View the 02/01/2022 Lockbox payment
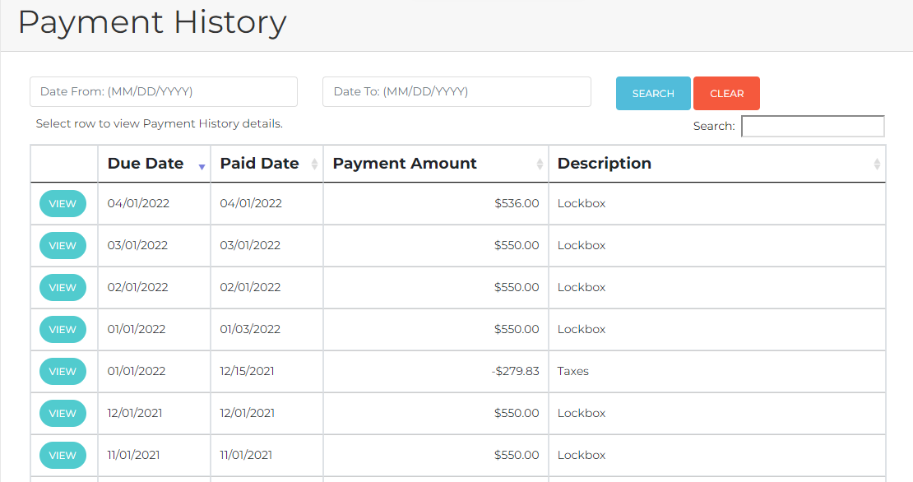913x482 pixels. click(x=63, y=288)
